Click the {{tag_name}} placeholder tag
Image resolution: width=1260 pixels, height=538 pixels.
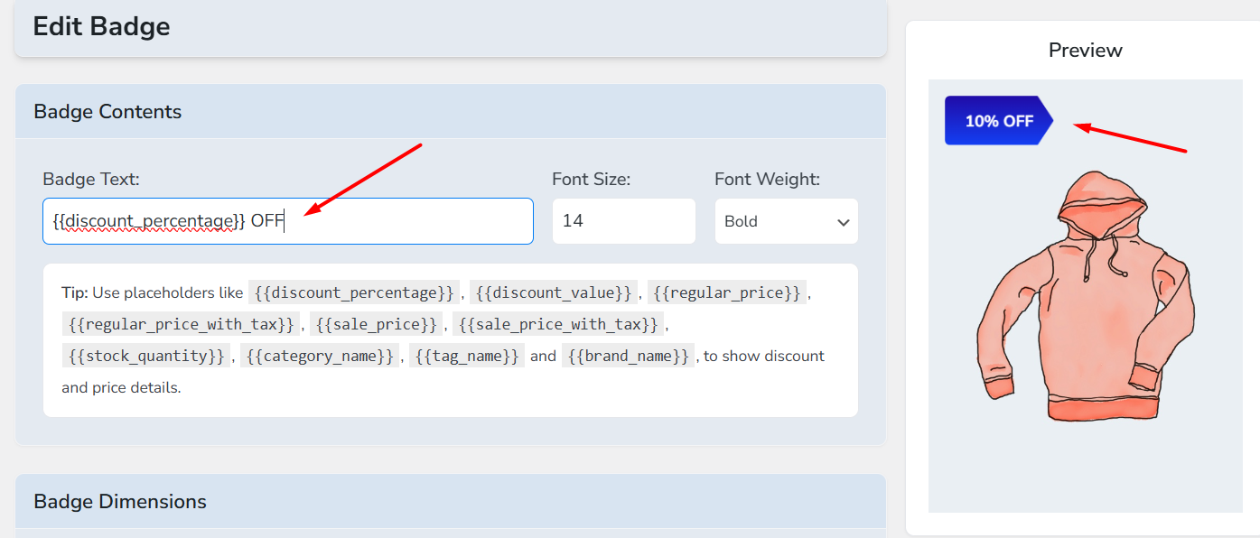point(467,356)
